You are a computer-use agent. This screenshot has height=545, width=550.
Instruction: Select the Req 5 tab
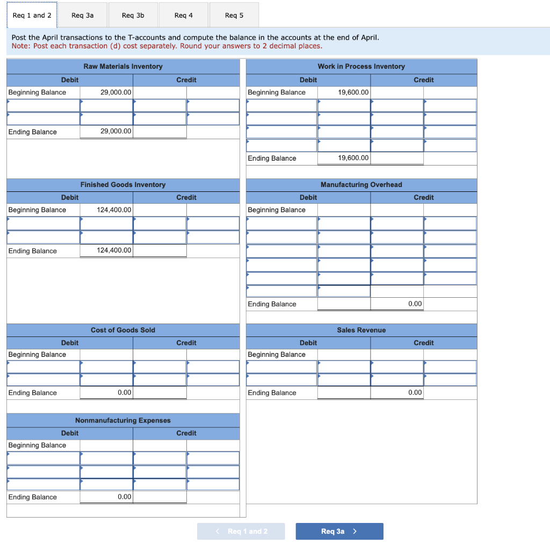coord(234,15)
